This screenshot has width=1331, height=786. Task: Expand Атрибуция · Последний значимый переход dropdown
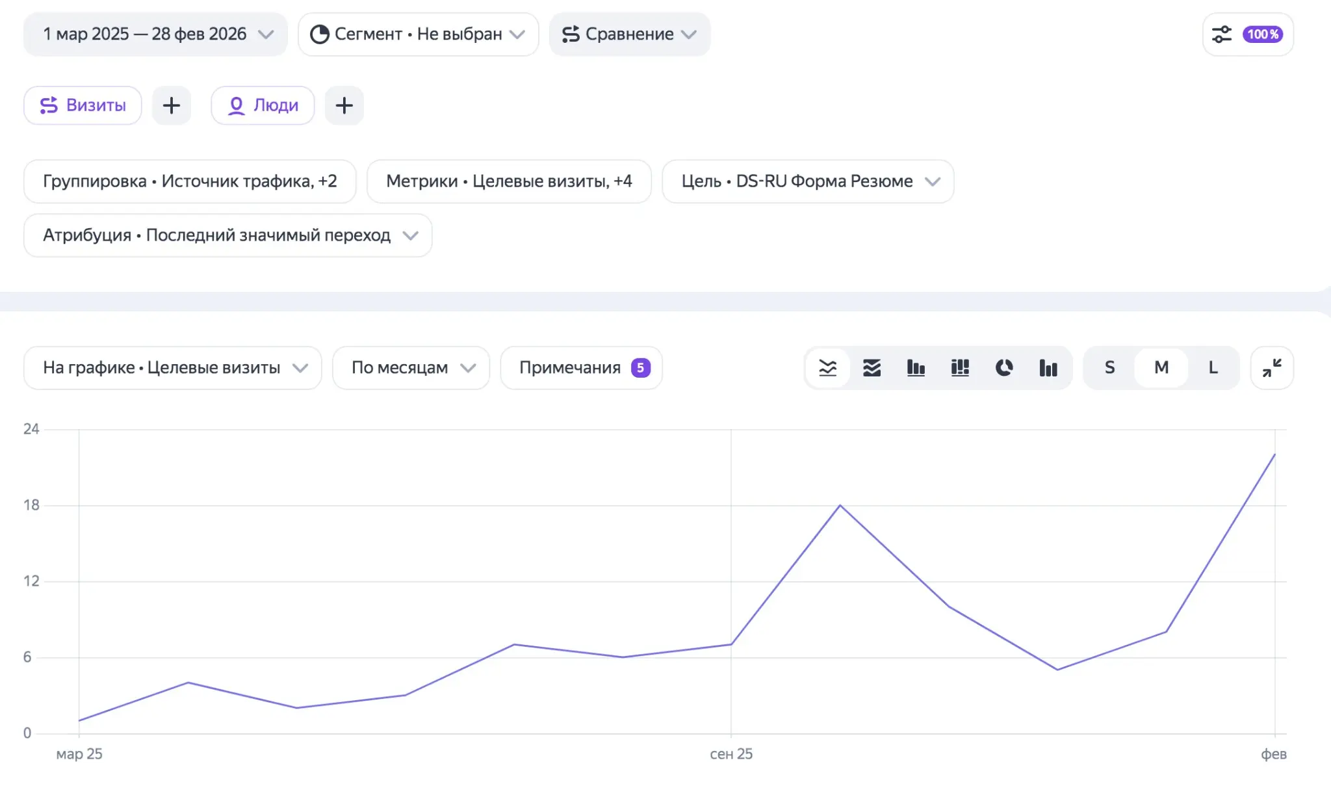228,235
